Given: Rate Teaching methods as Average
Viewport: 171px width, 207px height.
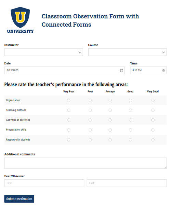Looking at the screenshot, I should tap(110, 110).
